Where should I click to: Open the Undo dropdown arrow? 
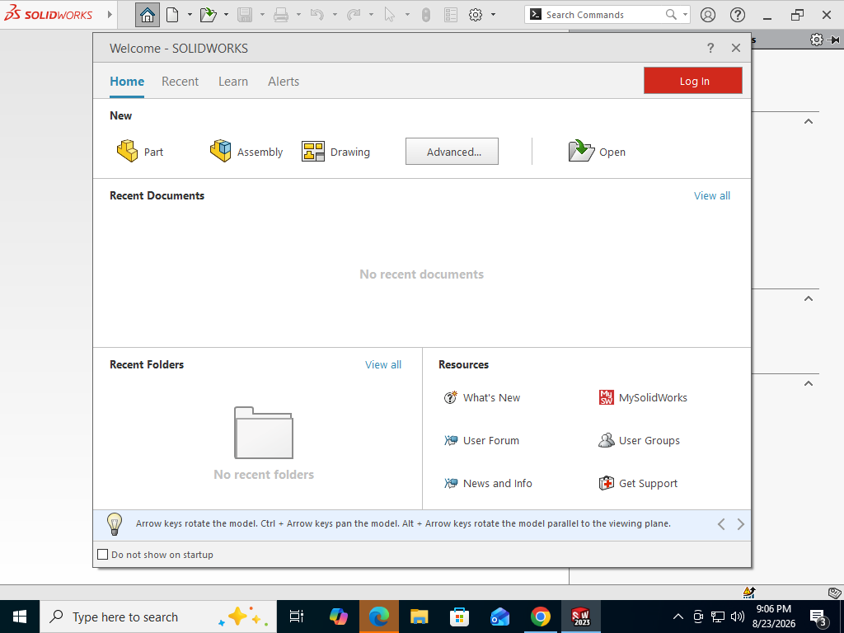pyautogui.click(x=335, y=15)
